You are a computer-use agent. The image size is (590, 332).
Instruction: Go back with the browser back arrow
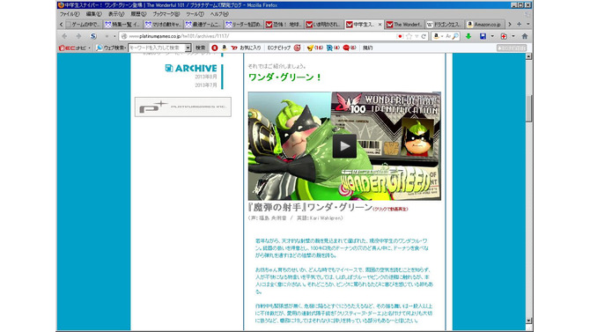(x=64, y=36)
